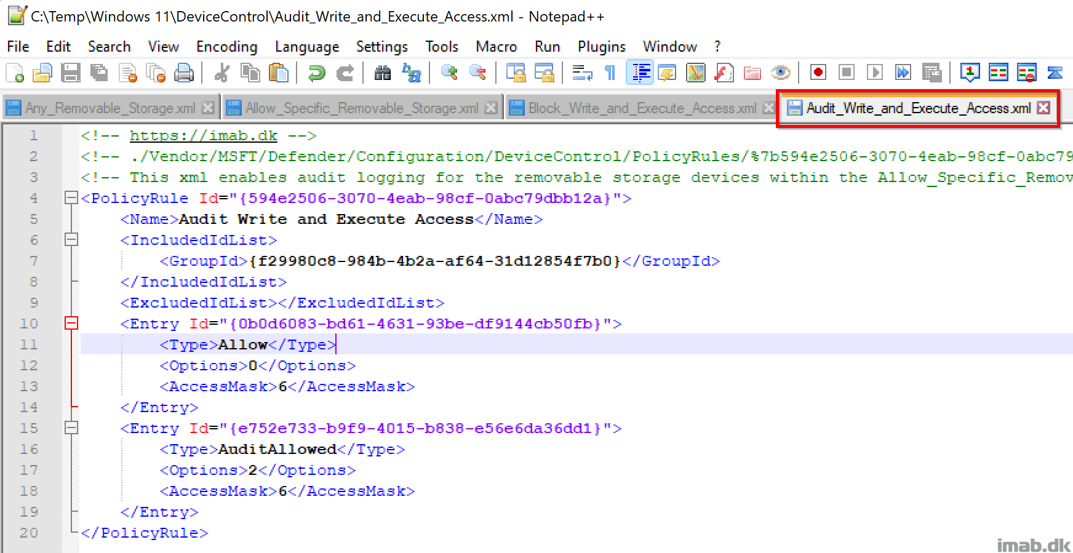Click the Clear Compare results icon
1073x553 pixels.
click(x=1027, y=73)
